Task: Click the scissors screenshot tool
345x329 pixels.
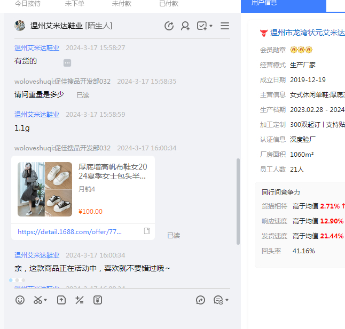Action: tap(37, 300)
